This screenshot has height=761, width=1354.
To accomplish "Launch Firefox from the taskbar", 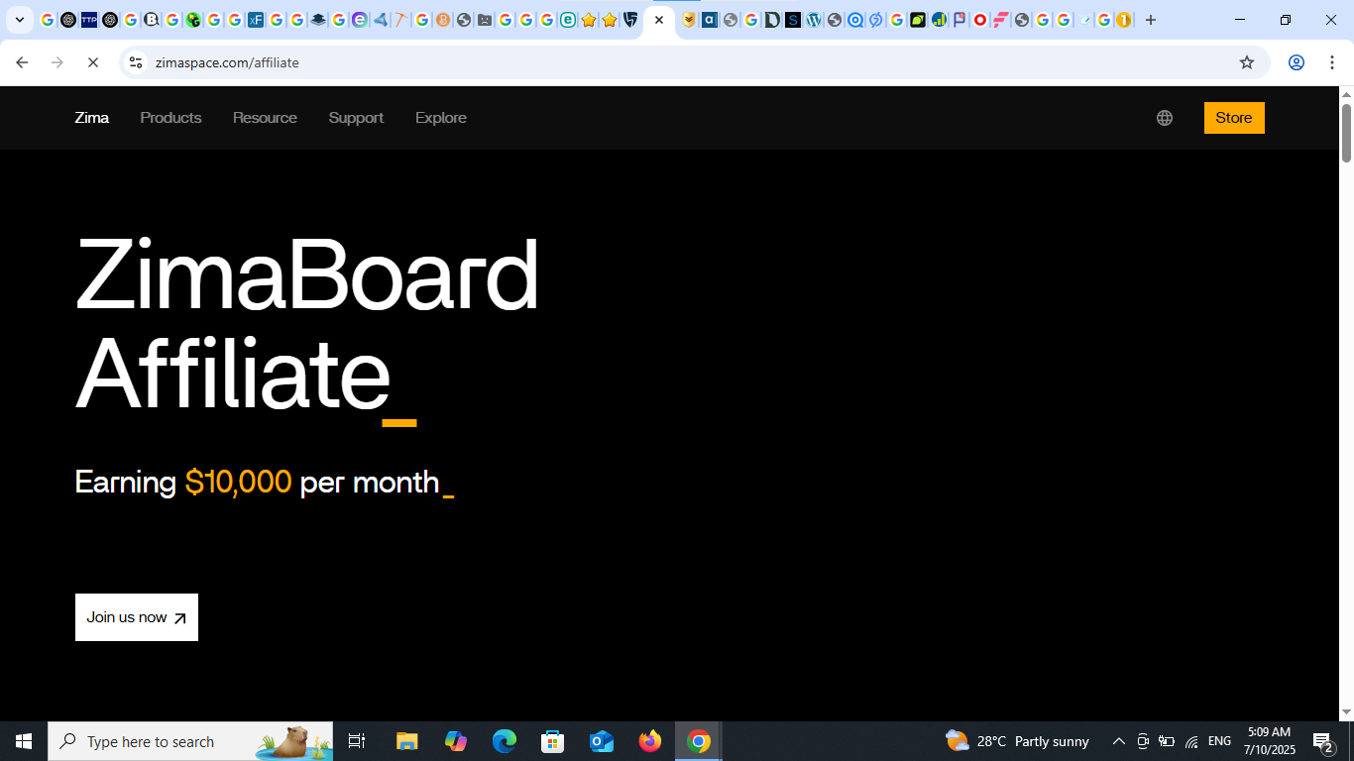I will pyautogui.click(x=650, y=741).
